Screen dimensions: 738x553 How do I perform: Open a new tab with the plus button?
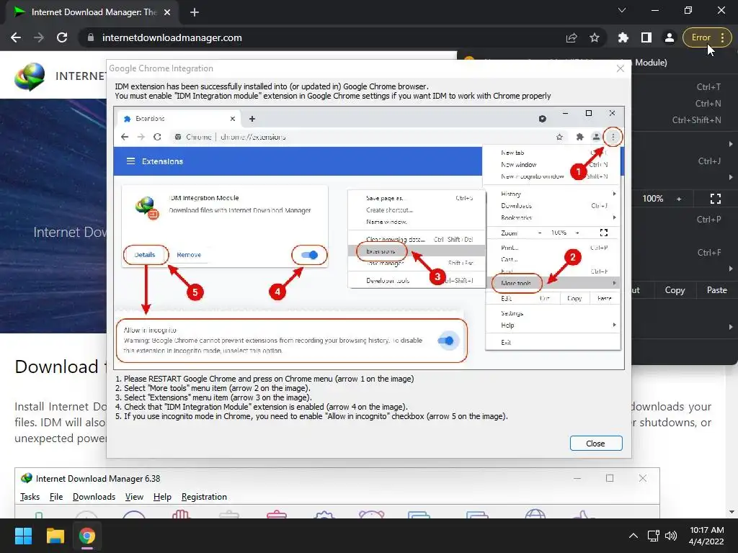coord(195,12)
